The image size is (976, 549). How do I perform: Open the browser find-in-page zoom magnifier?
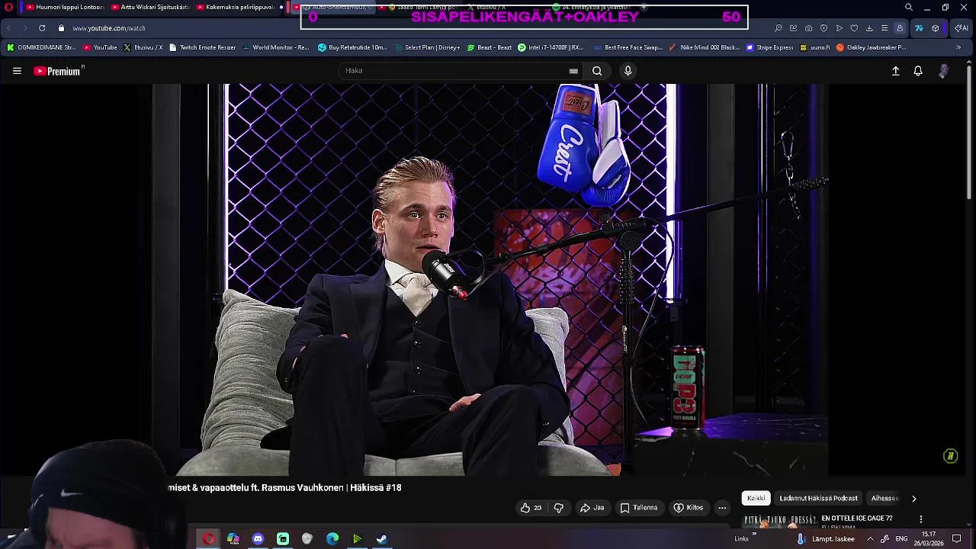coord(778,28)
